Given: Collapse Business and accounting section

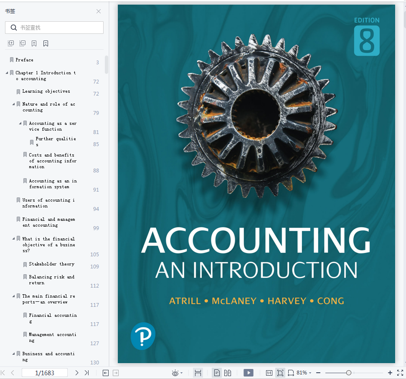Looking at the screenshot, I should [x=13, y=354].
